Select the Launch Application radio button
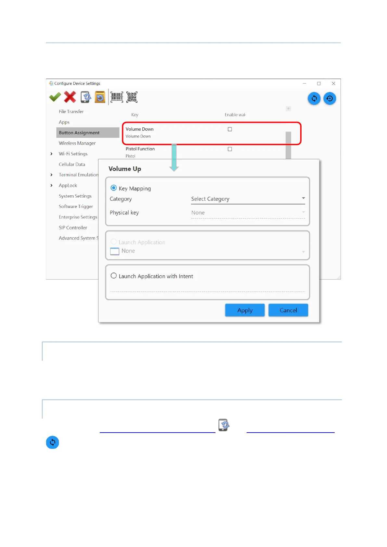Image resolution: width=387 pixels, height=547 pixels. click(114, 242)
